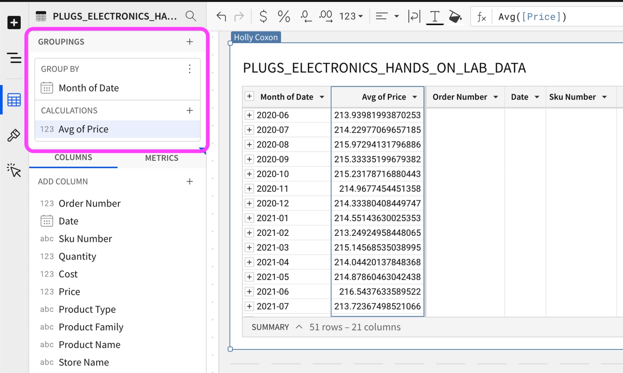
Task: Toggle text wrap icon in toolbar
Action: 414,16
